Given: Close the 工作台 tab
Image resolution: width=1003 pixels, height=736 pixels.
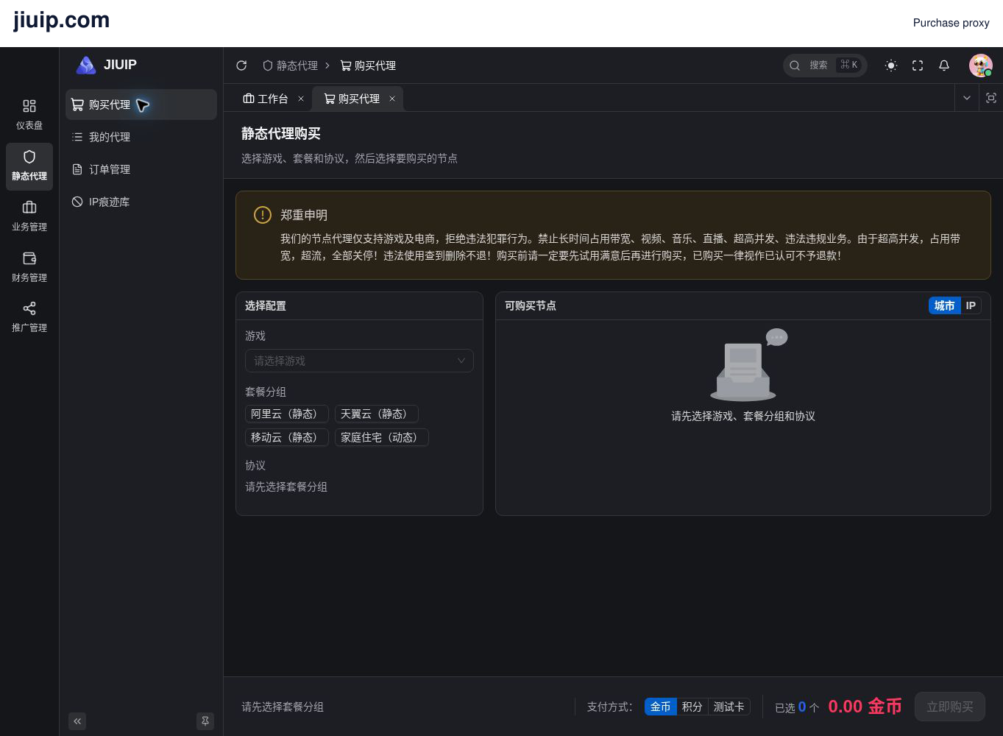Looking at the screenshot, I should (x=301, y=99).
